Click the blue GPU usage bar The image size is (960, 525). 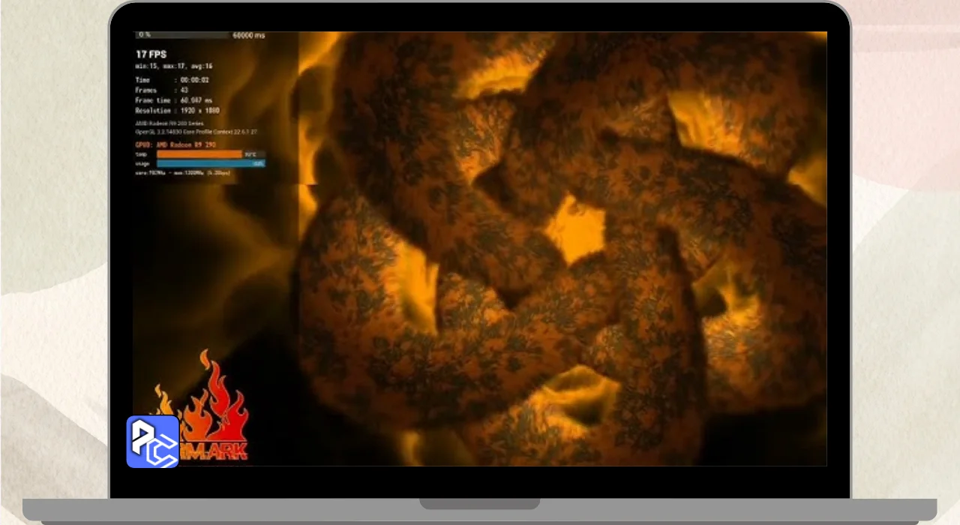[211, 163]
